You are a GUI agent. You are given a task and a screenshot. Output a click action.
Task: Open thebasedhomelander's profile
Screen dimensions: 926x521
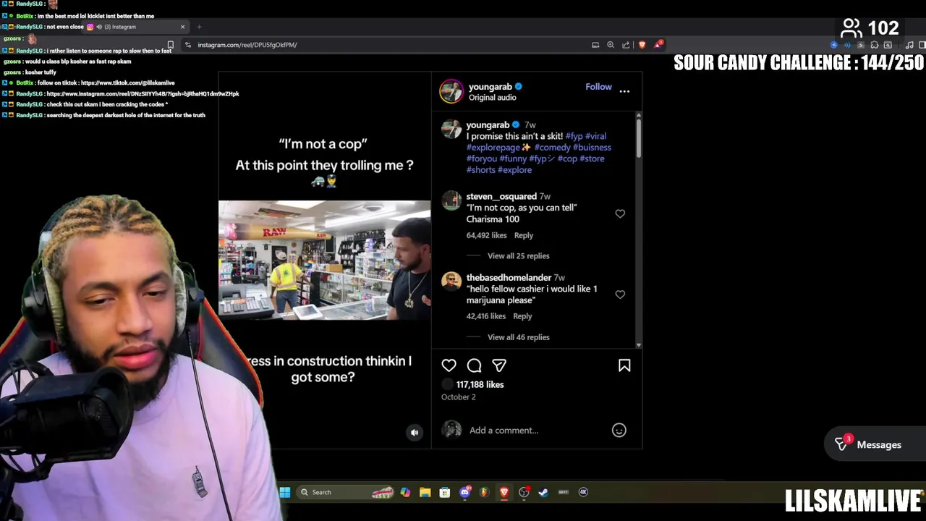click(509, 277)
